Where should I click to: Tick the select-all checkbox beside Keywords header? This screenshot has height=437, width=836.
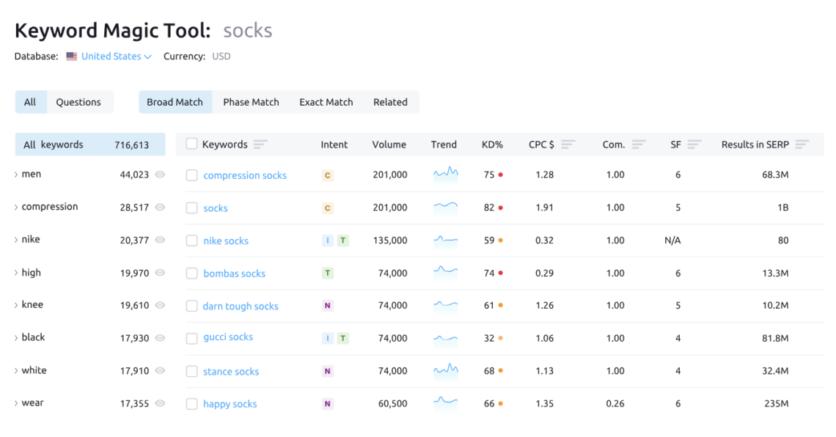(191, 144)
